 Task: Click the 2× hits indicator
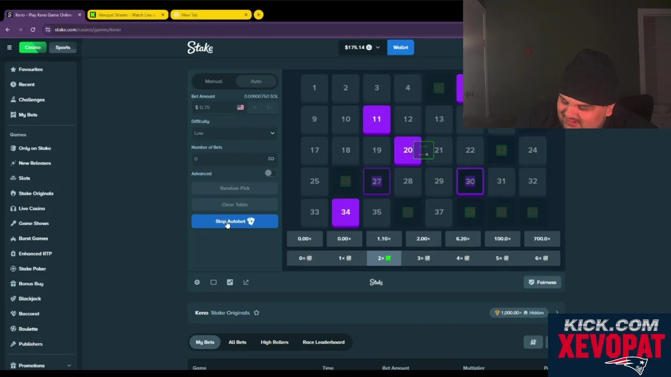click(x=384, y=258)
